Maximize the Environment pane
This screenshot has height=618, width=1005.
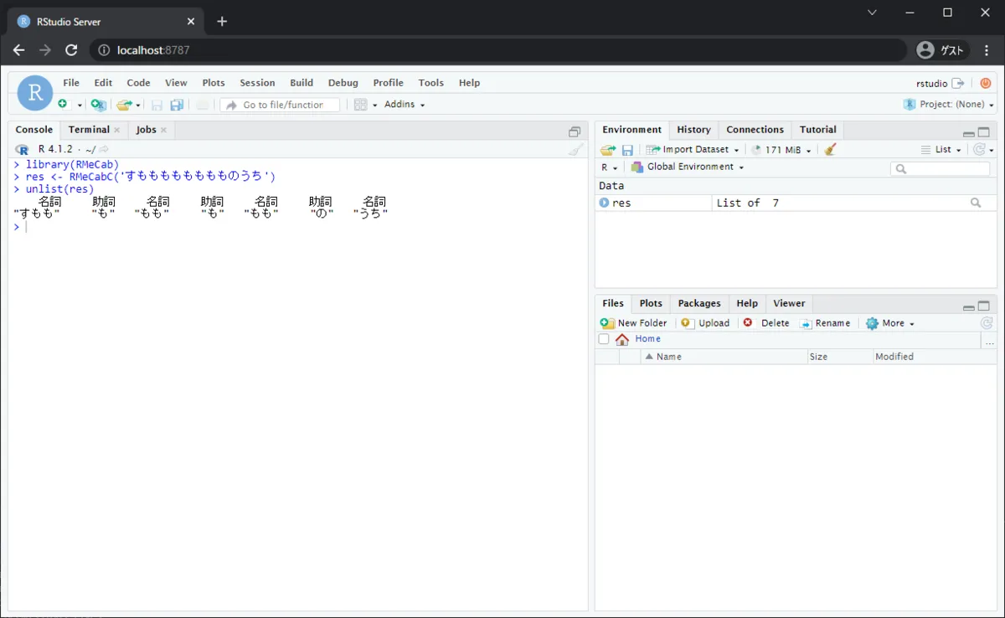coord(984,132)
